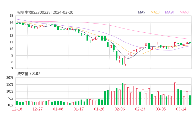Click the MA5 legend label
The width and height of the screenshot is (194, 115).
click(141, 12)
